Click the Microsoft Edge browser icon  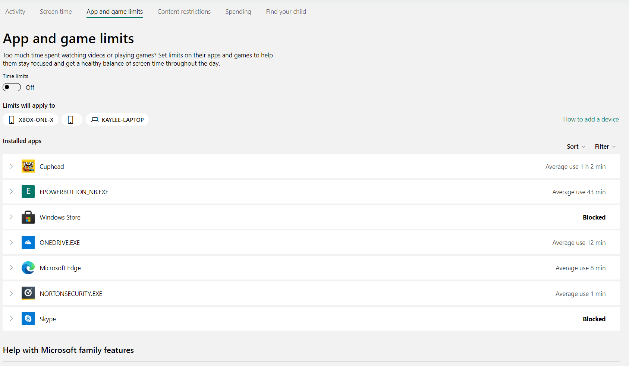coord(28,268)
